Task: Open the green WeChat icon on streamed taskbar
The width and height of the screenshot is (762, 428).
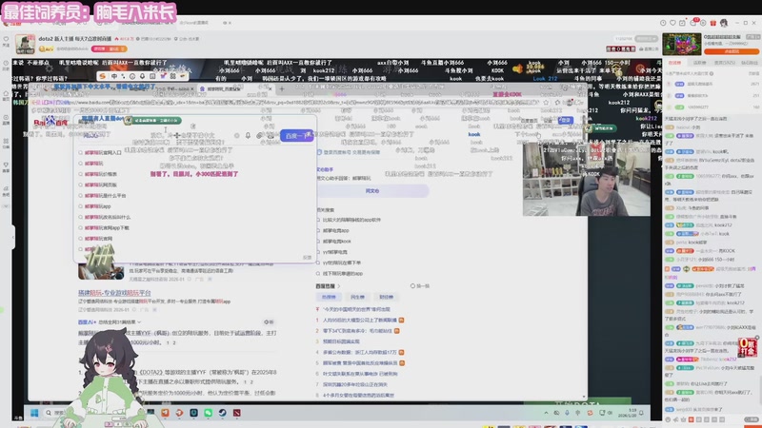Action: (x=208, y=413)
